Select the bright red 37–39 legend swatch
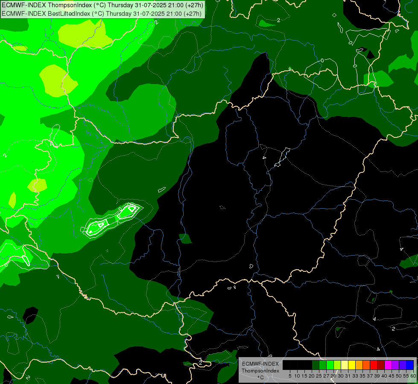Viewport: 418px width, 384px height. (x=374, y=365)
